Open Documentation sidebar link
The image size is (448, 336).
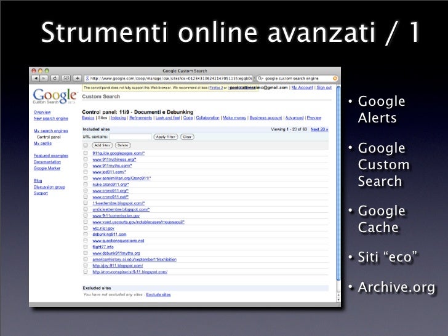tap(47, 162)
